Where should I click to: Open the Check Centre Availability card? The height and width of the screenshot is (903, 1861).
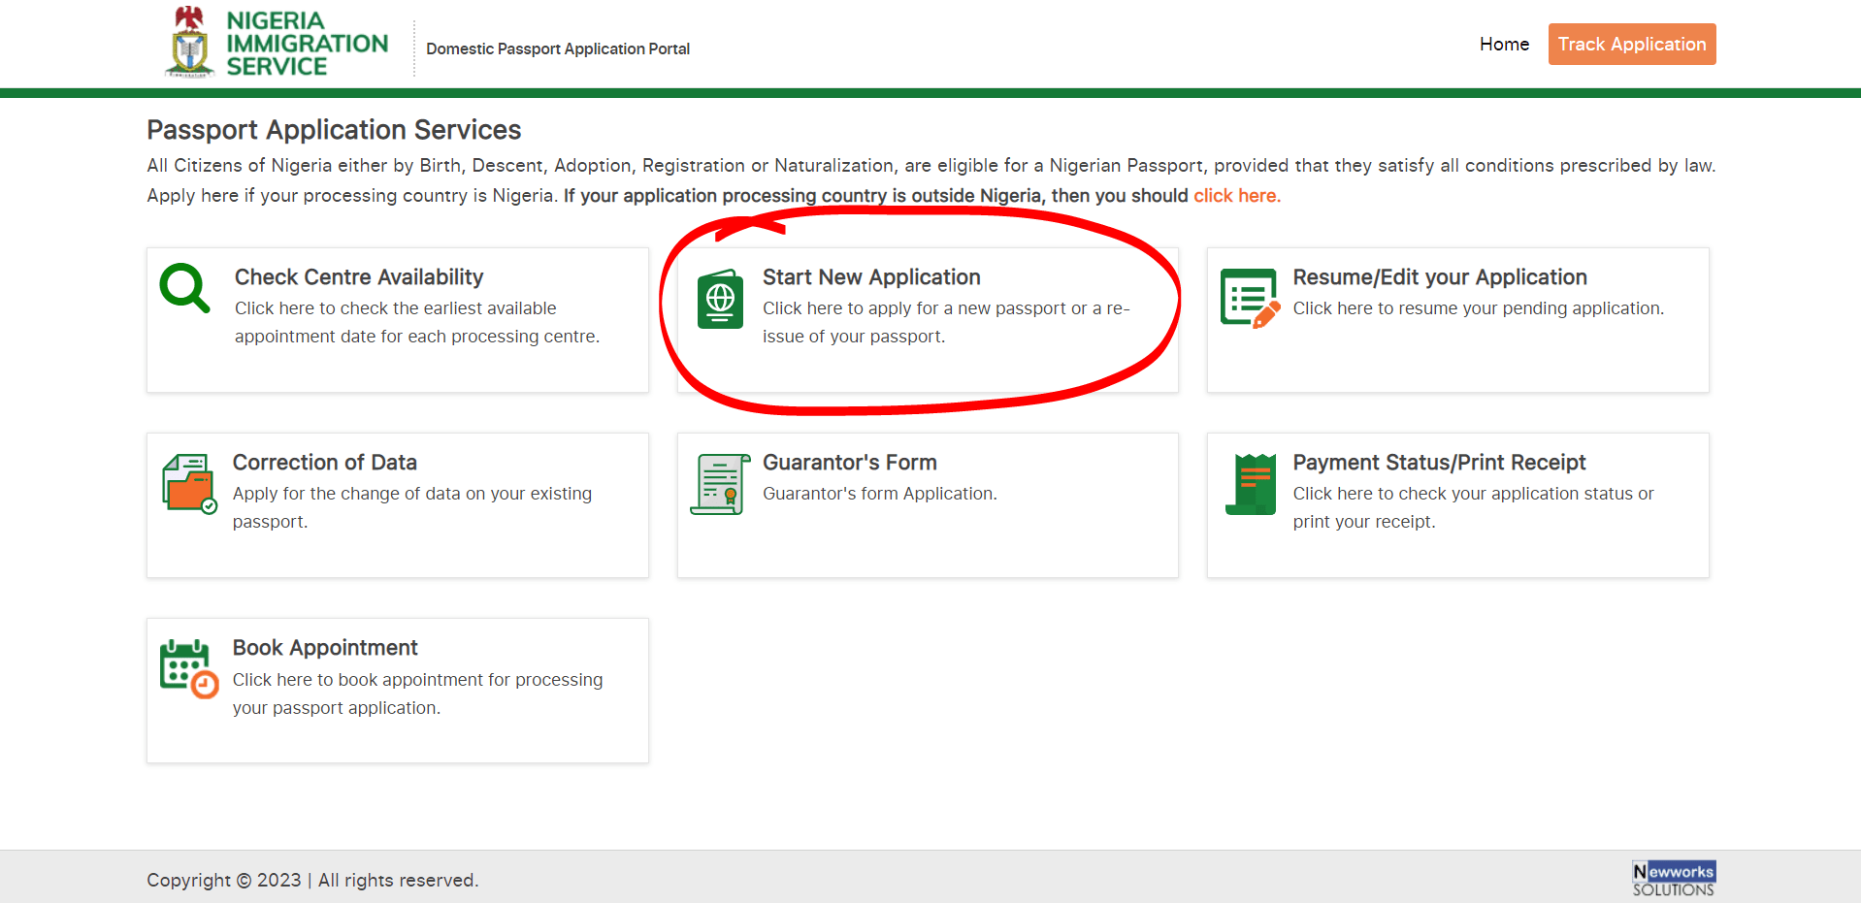click(397, 320)
